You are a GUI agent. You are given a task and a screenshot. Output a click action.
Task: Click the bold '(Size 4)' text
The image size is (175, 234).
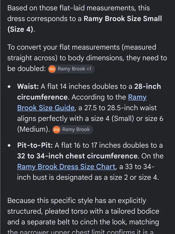pyautogui.click(x=20, y=29)
